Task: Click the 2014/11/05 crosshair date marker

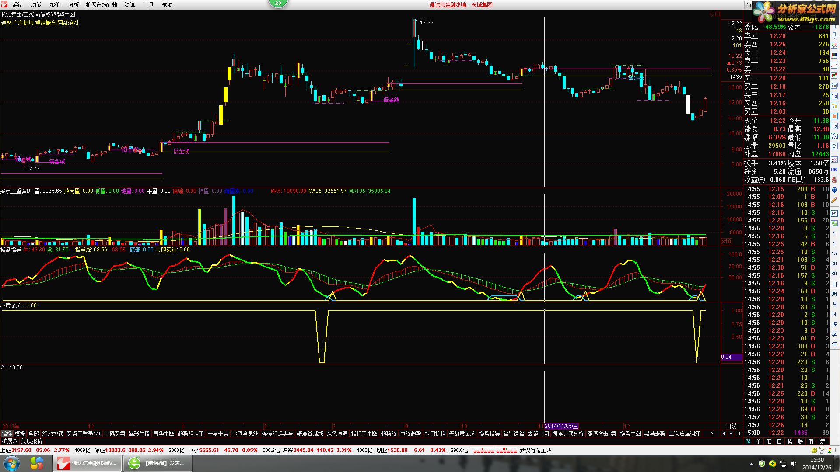Action: (x=561, y=426)
